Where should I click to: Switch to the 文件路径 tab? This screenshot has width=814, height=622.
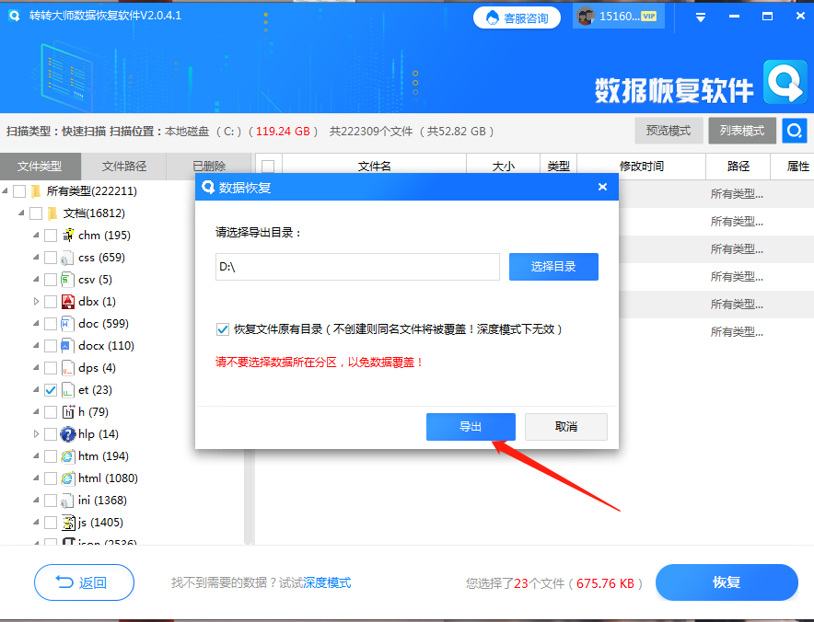[x=122, y=166]
